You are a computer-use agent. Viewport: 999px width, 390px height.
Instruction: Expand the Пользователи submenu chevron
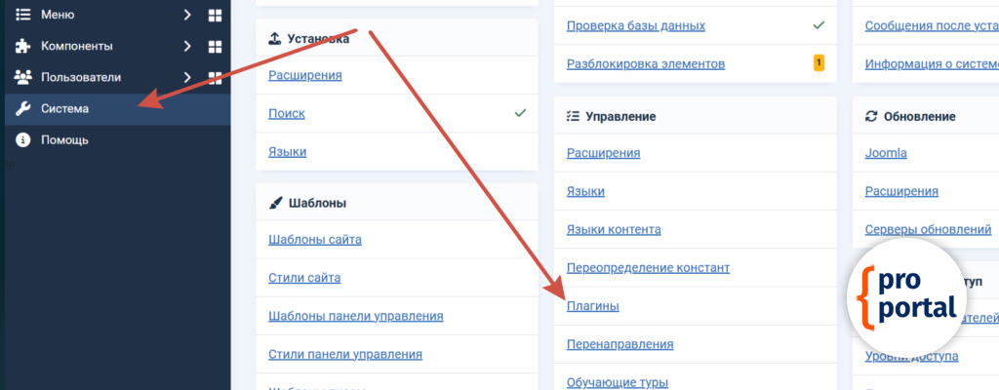pos(187,77)
